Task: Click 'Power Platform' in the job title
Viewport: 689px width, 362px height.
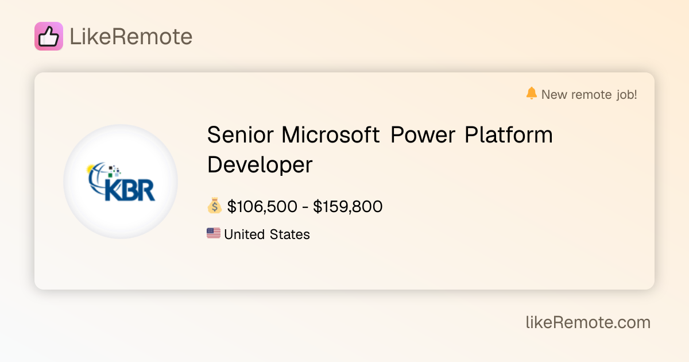Action: click(x=471, y=135)
